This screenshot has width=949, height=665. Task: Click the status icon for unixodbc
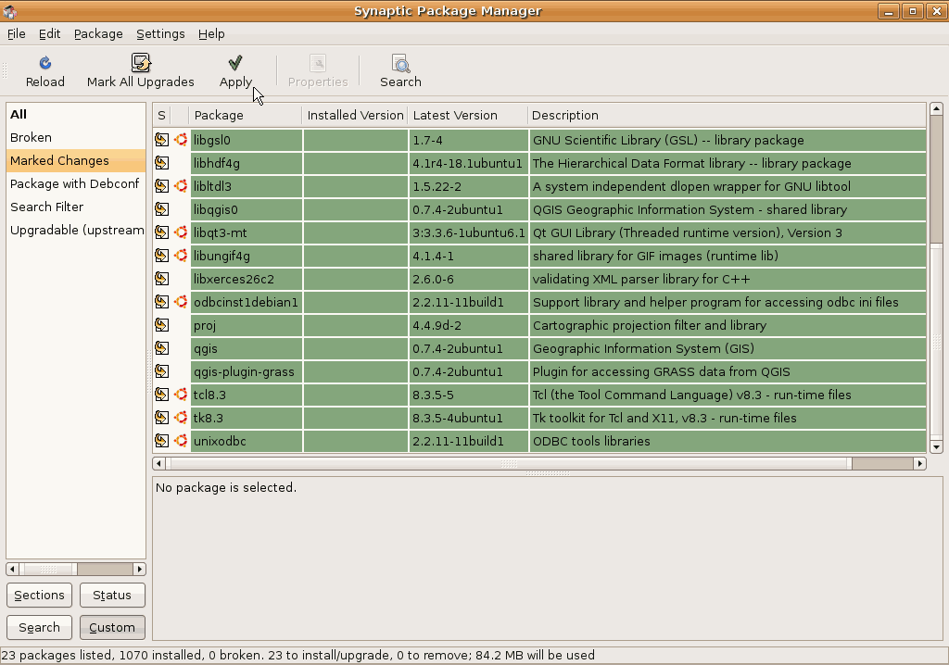click(x=161, y=441)
